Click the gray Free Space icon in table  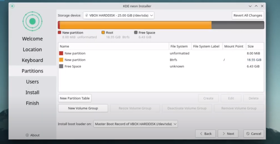(x=61, y=66)
